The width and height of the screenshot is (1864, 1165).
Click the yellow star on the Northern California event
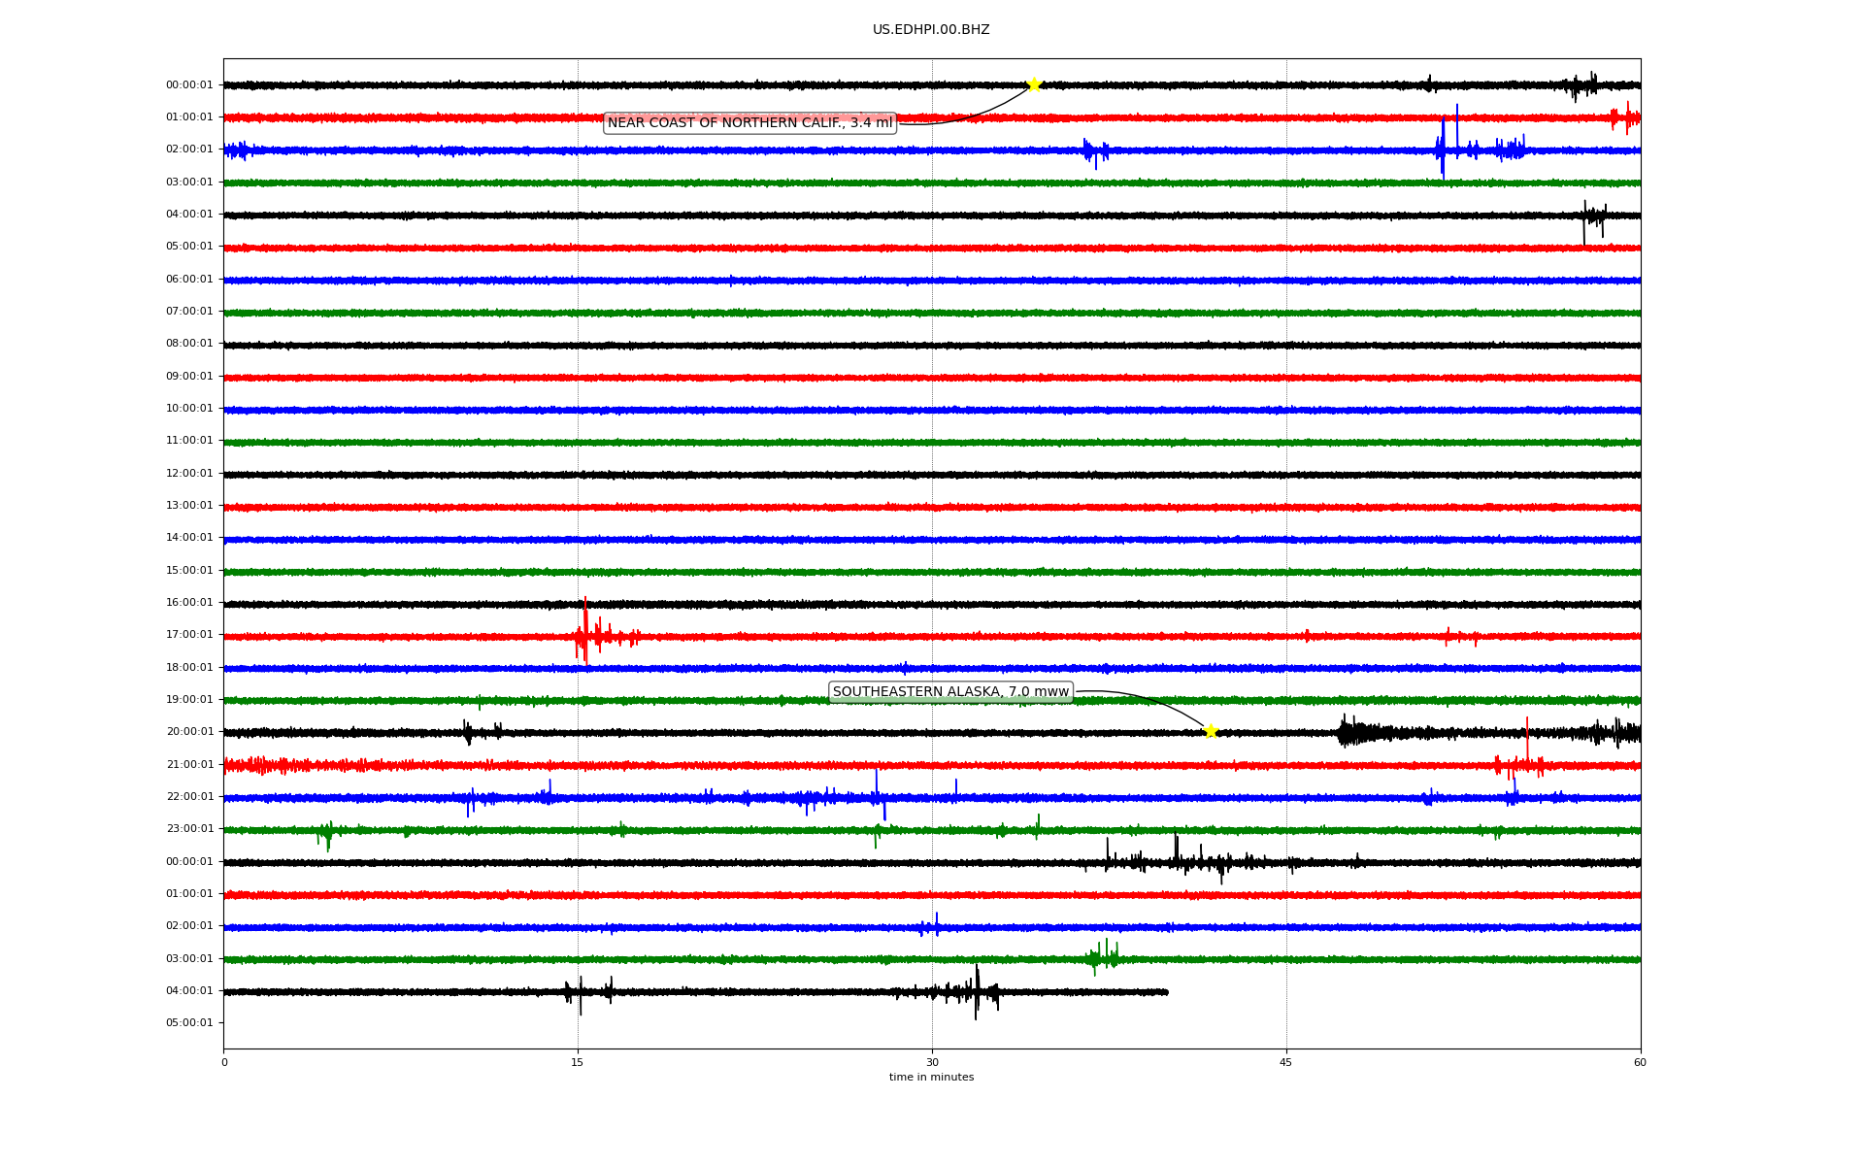[x=1034, y=84]
